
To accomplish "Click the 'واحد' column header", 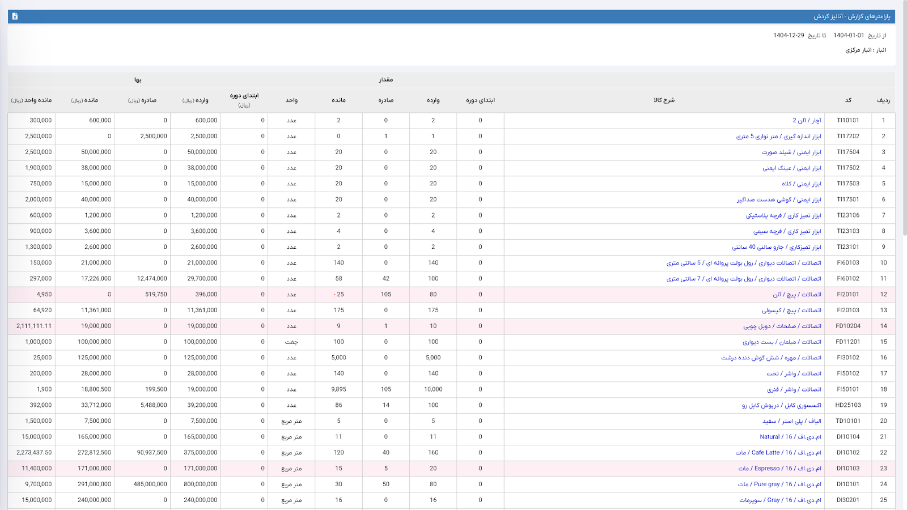I will (x=291, y=100).
